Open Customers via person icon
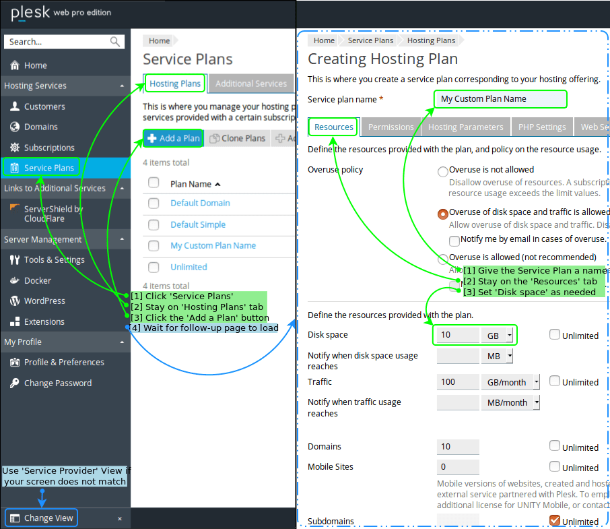The height and width of the screenshot is (529, 610). pyautogui.click(x=15, y=106)
